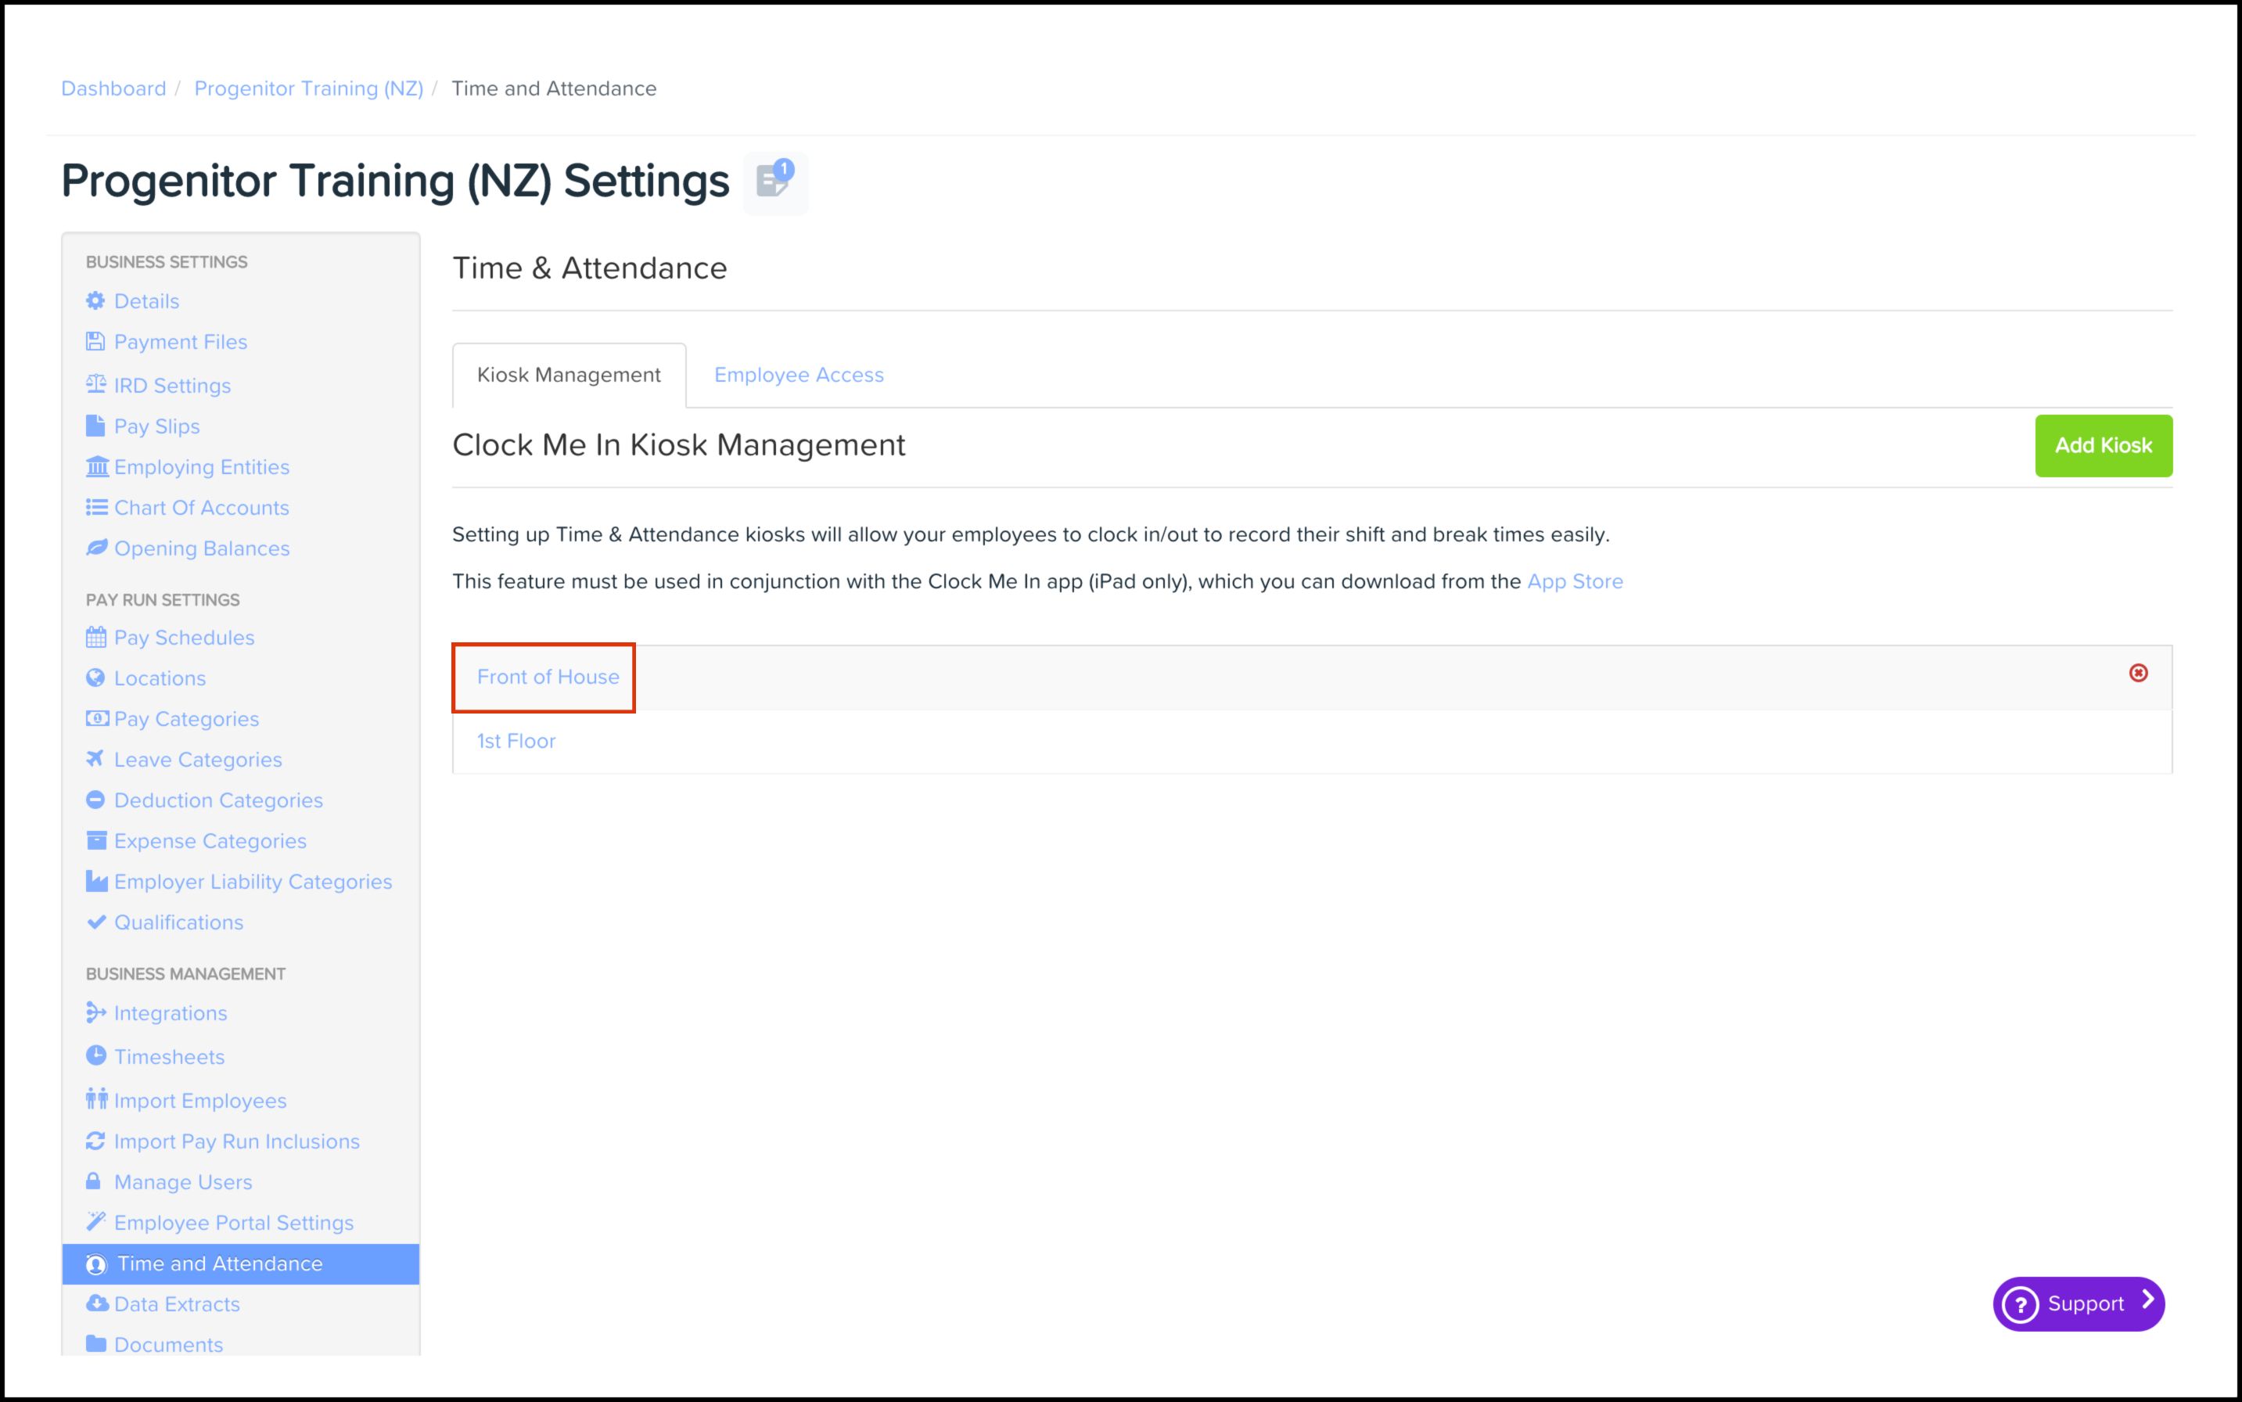
Task: Click the IRD Settings scales icon
Action: [x=95, y=385]
